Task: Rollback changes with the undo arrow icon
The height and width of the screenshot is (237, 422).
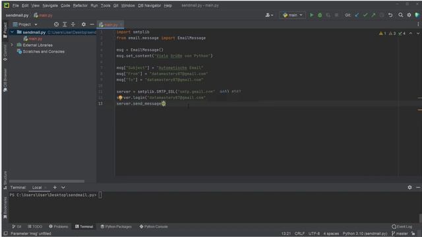Action: [390, 15]
